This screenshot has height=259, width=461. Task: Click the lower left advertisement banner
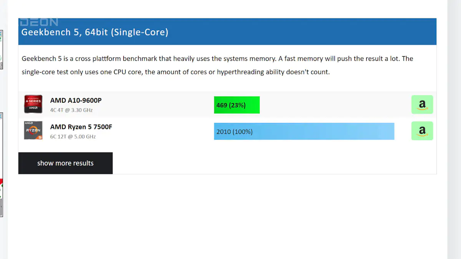(1, 165)
